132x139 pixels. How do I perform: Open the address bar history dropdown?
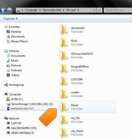pos(94,10)
